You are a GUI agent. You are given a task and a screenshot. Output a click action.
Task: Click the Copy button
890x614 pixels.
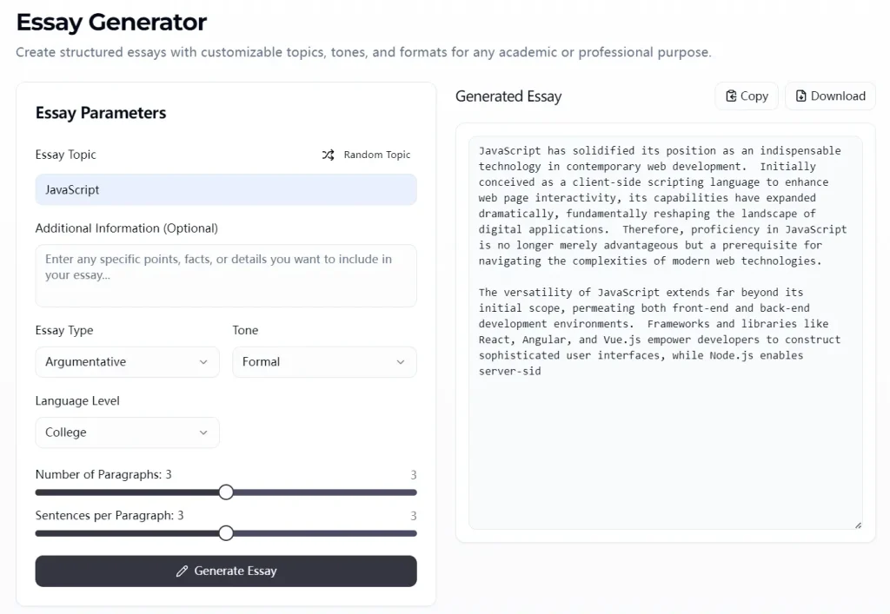pyautogui.click(x=746, y=96)
